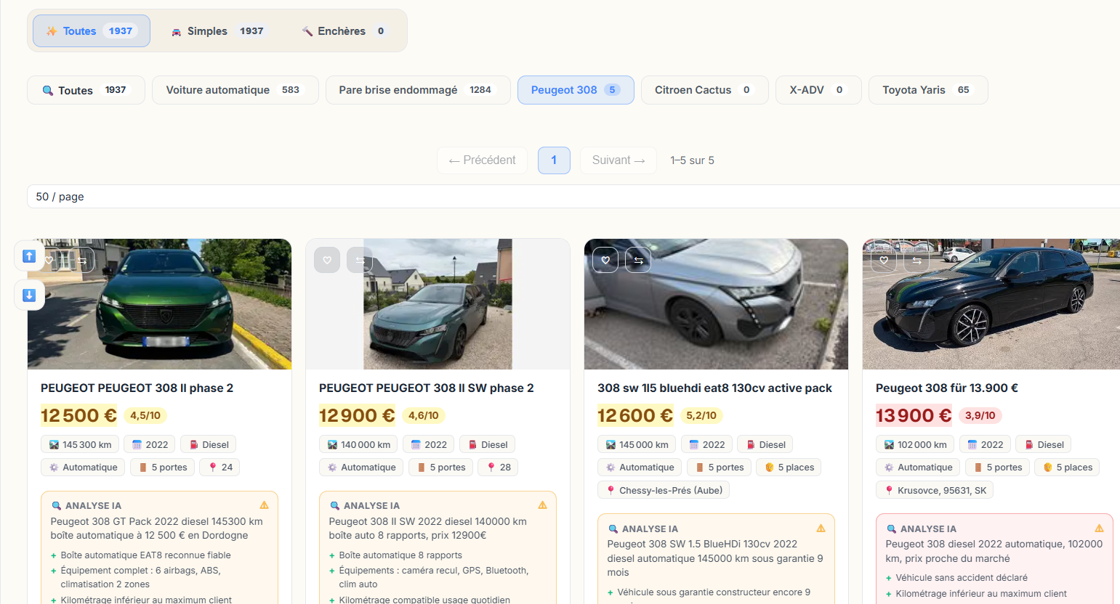The image size is (1120, 604).
Task: Click the scroll-up arrow icon
Action: tap(29, 256)
